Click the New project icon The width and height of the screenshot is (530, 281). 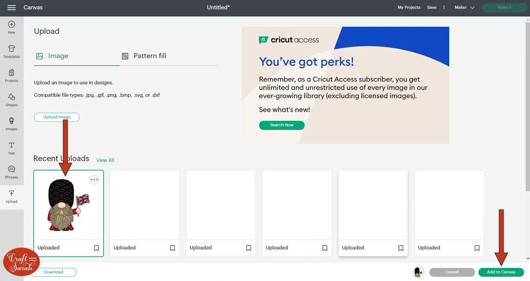(11, 25)
